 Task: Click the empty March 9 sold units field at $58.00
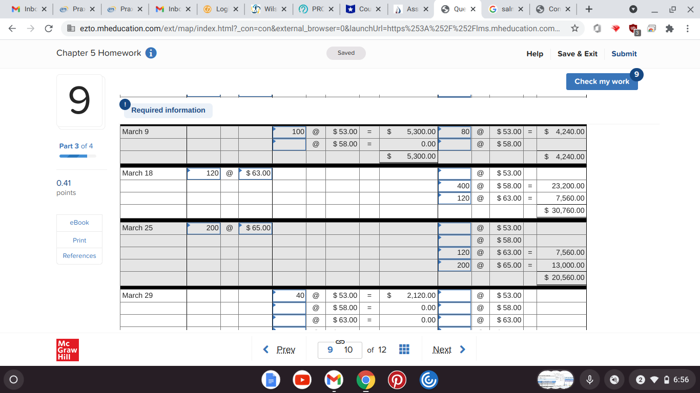click(289, 144)
